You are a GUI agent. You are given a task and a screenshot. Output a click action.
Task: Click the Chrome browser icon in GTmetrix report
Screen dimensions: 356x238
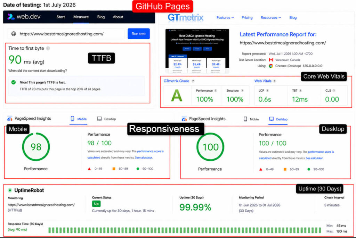pos(271,66)
